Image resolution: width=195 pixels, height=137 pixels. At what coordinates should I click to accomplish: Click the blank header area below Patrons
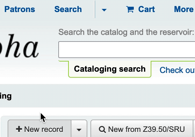[19, 25]
